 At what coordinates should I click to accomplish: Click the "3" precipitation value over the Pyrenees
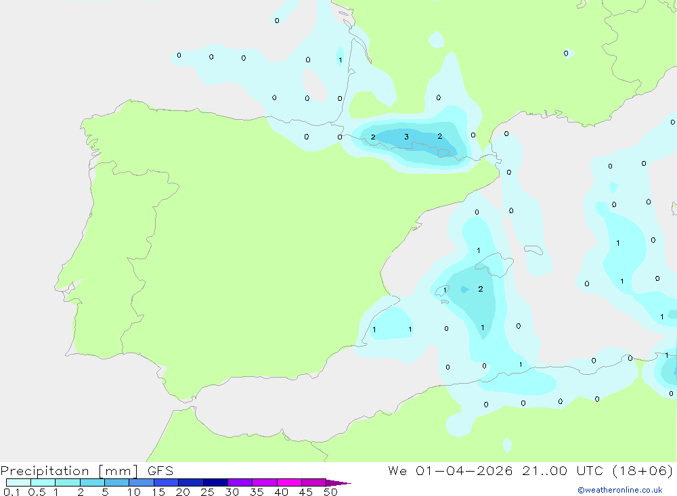(406, 137)
